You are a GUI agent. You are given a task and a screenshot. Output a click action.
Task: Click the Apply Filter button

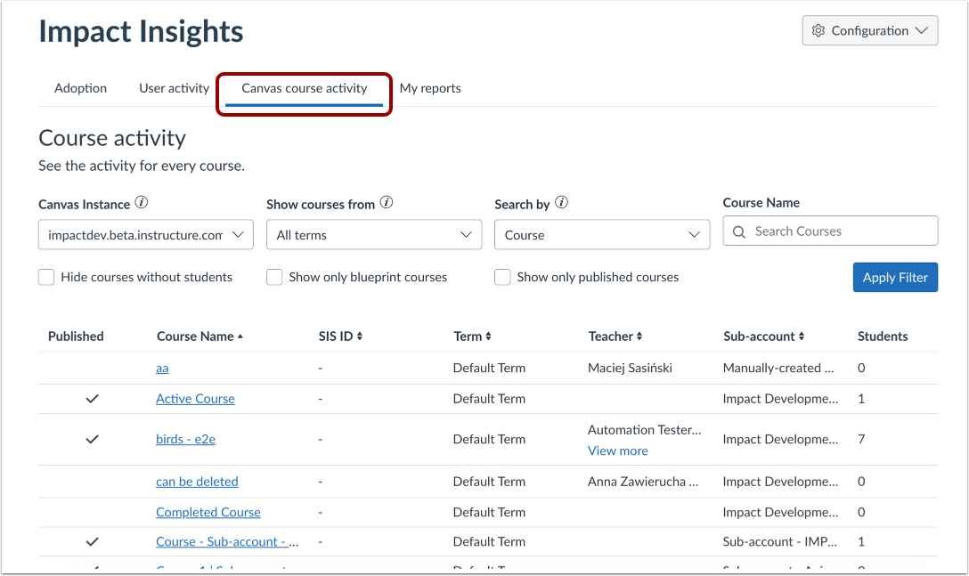[x=895, y=278]
